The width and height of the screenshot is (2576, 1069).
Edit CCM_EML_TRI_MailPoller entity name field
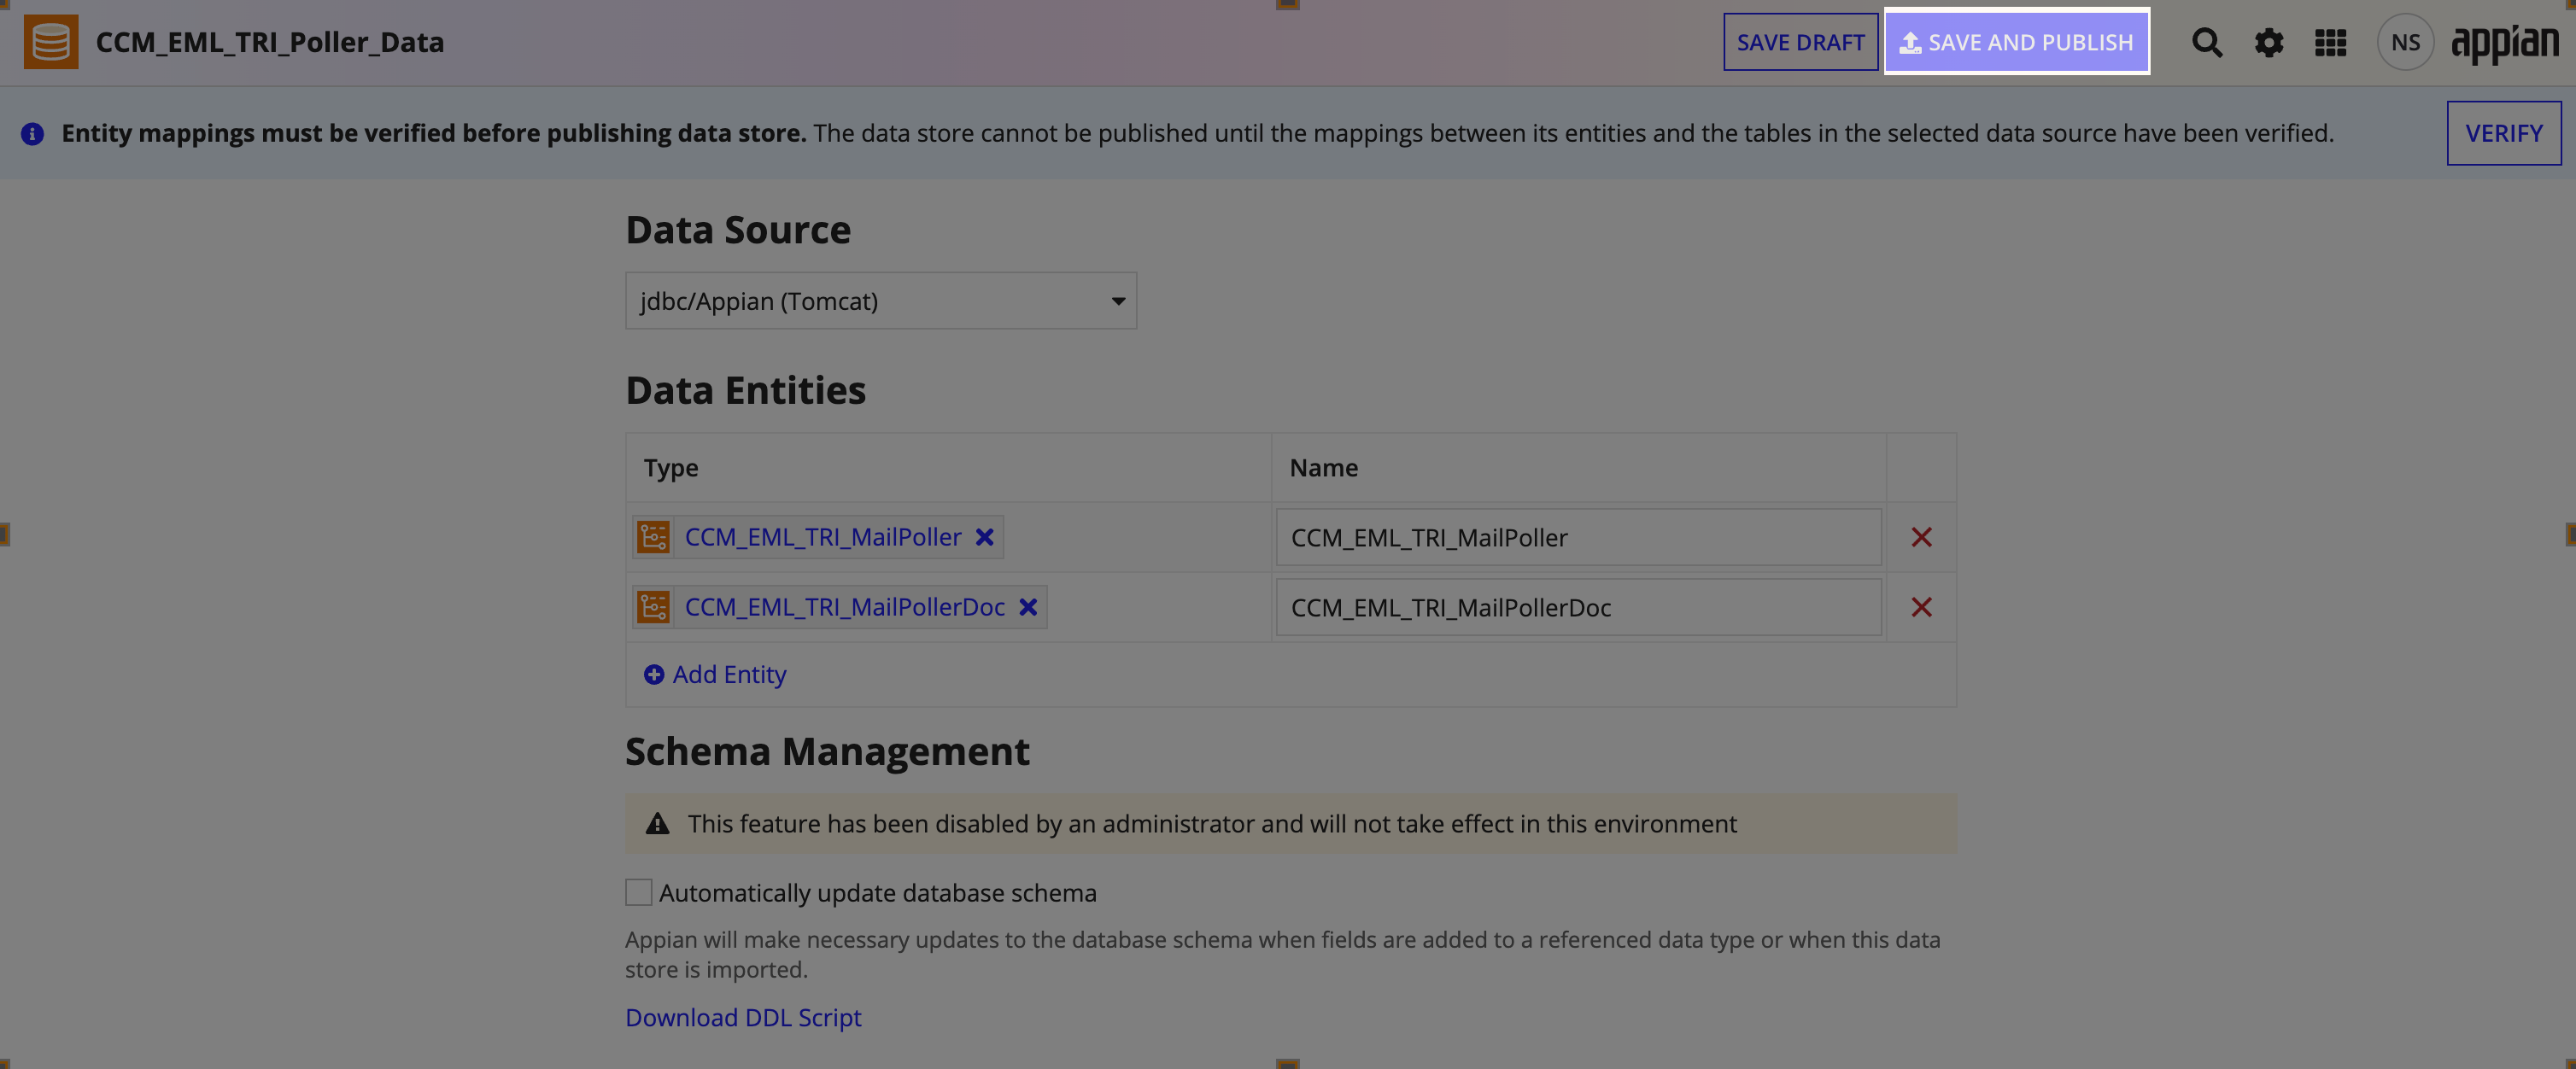pyautogui.click(x=1578, y=537)
